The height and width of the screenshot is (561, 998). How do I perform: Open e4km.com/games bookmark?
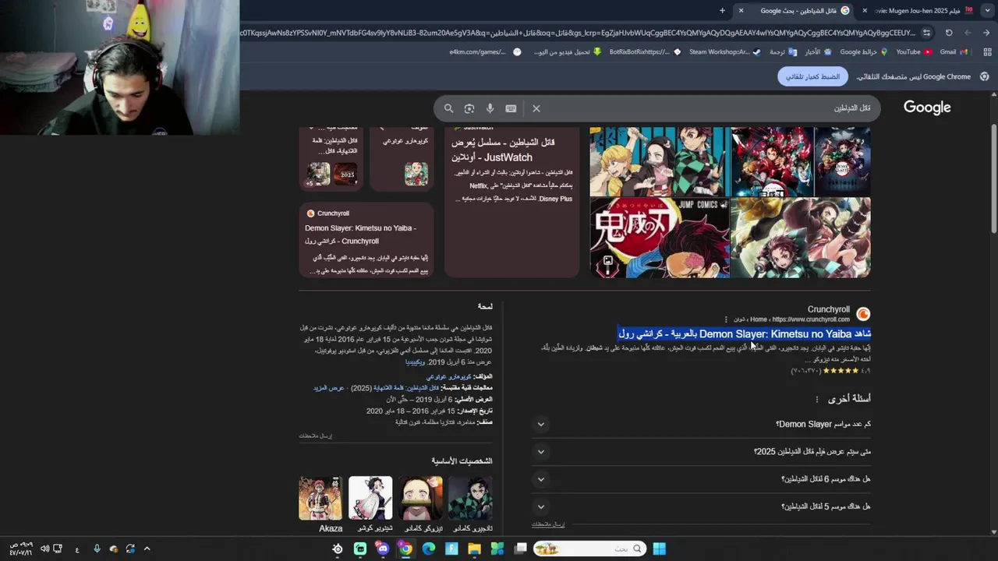pos(485,52)
